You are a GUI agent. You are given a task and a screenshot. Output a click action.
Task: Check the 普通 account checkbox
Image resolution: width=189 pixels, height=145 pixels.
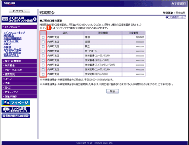click(43, 37)
